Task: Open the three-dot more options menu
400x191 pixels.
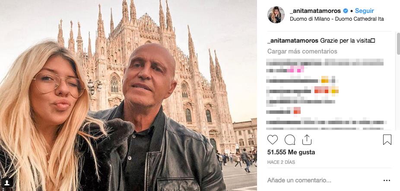Action: pos(387,181)
